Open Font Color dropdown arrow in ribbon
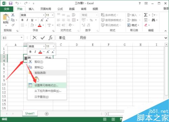169x122 pixels. tap(43, 25)
